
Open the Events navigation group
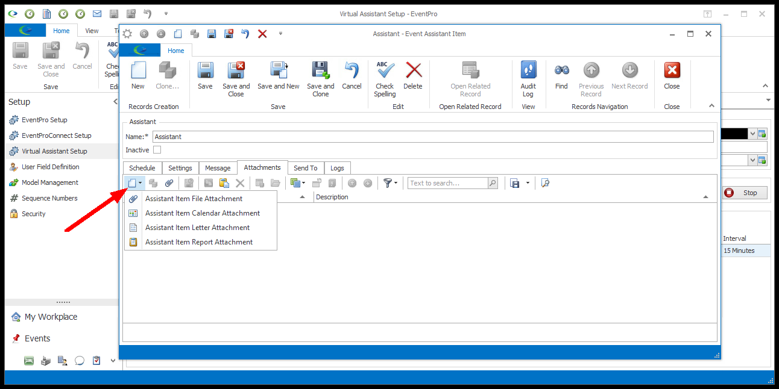pos(37,338)
